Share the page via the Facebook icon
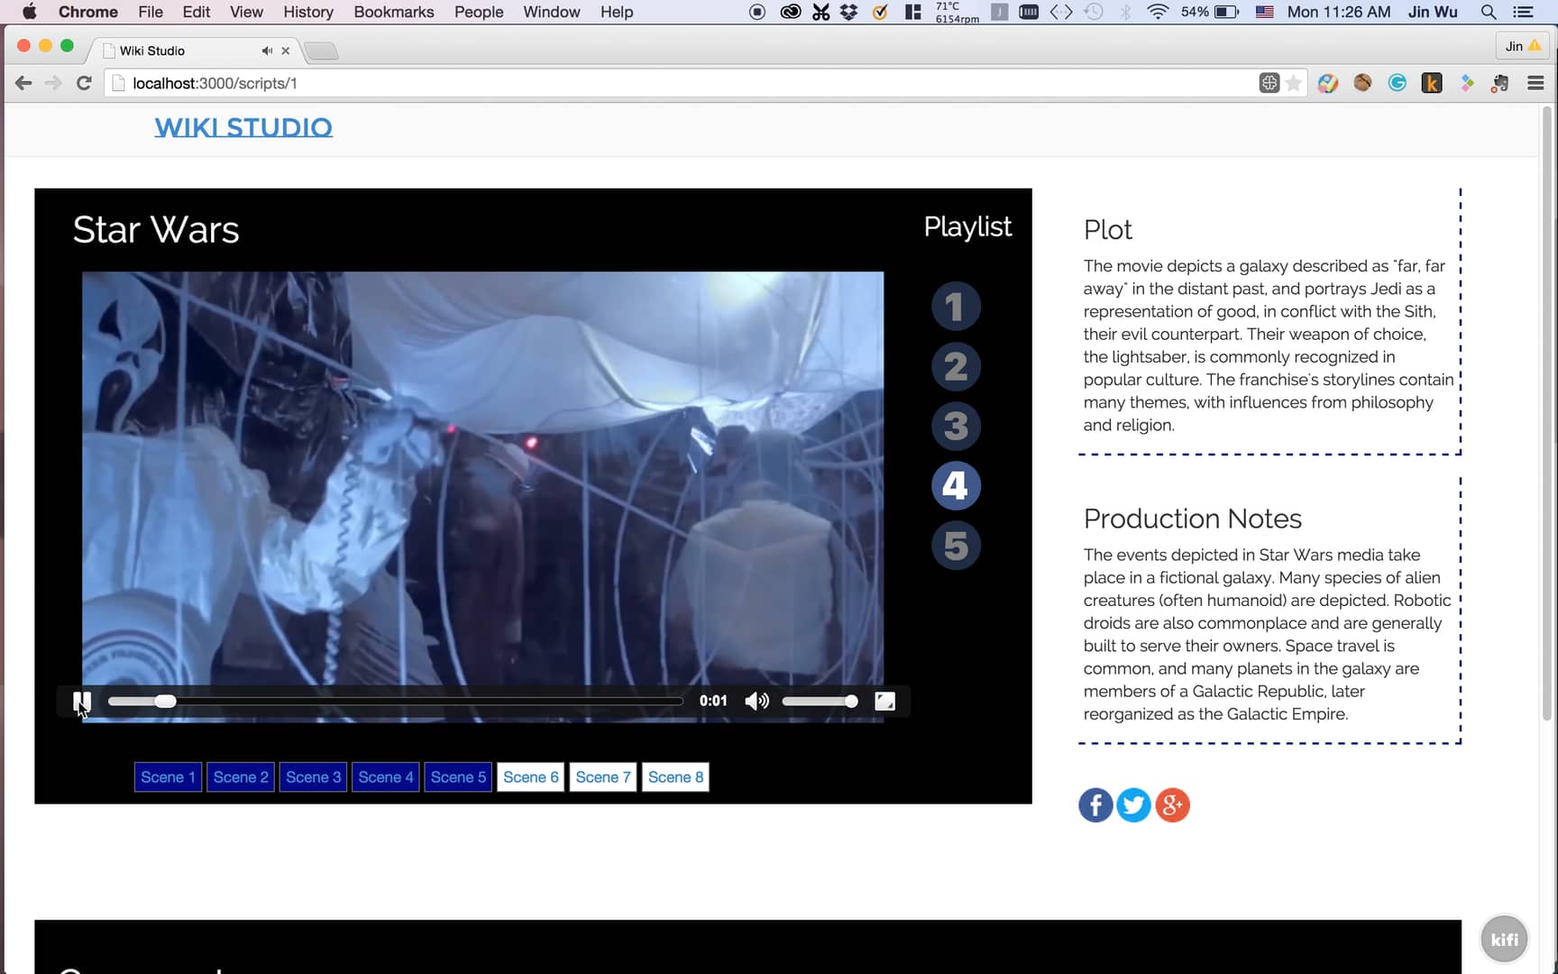1558x974 pixels. click(1095, 804)
